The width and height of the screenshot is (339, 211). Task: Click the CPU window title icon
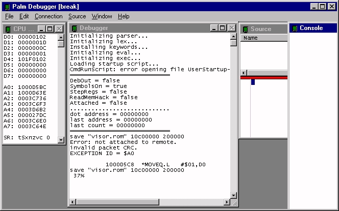(x=8, y=29)
